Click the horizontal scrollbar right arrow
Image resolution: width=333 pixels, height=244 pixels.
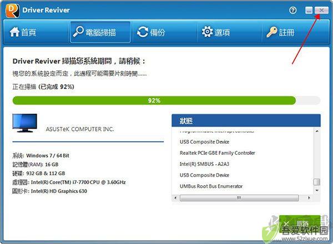click(309, 198)
